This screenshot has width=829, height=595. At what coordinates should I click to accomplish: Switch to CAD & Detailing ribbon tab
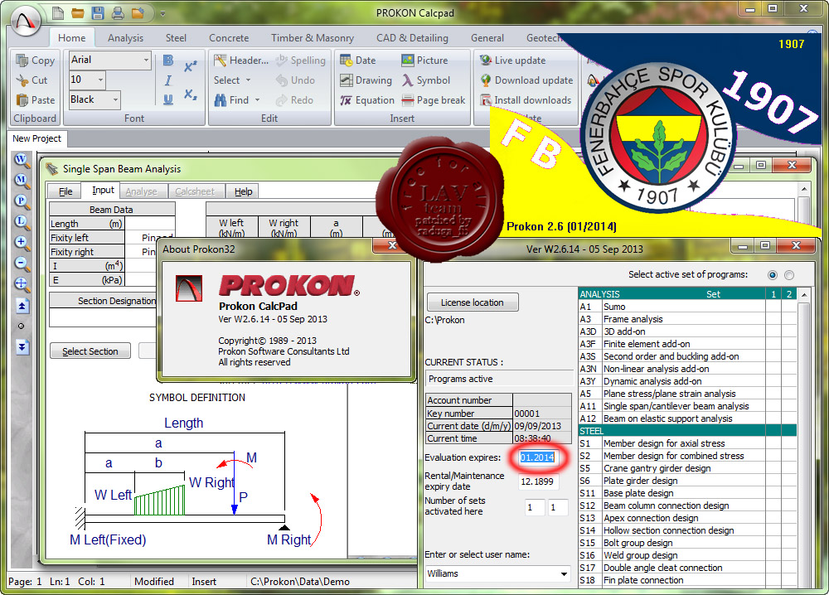tap(412, 38)
